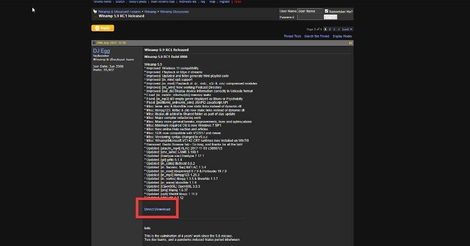The width and height of the screenshot is (470, 246).
Task: Open search in top navigation
Action: click(120, 2)
